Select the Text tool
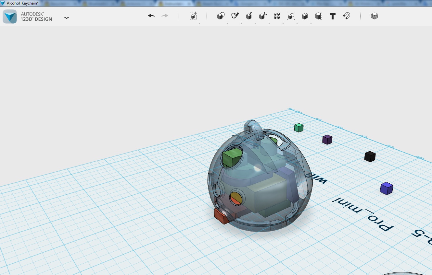Screen dimensions: 432x275 click(x=333, y=16)
